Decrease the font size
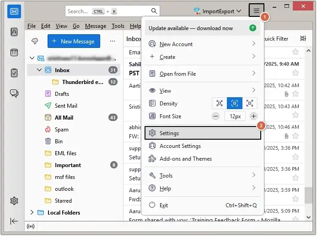 pos(216,116)
